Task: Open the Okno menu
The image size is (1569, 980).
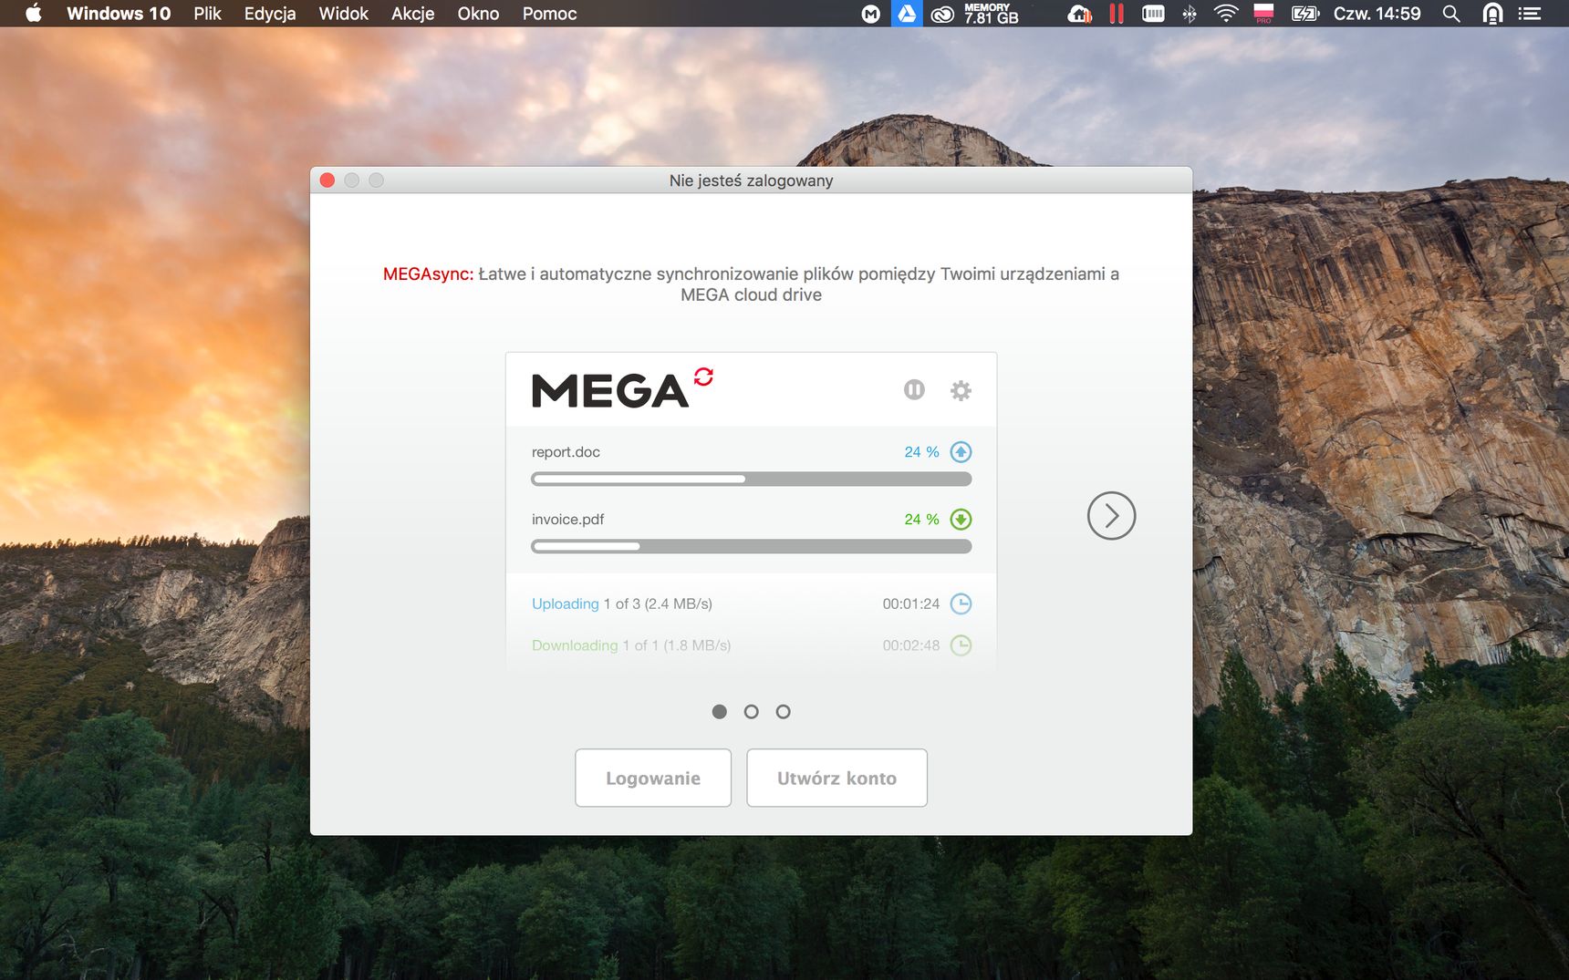Action: click(478, 14)
